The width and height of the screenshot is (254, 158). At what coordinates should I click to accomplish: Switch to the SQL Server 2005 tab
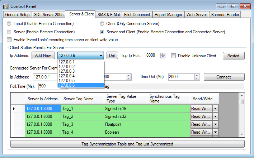click(48, 14)
